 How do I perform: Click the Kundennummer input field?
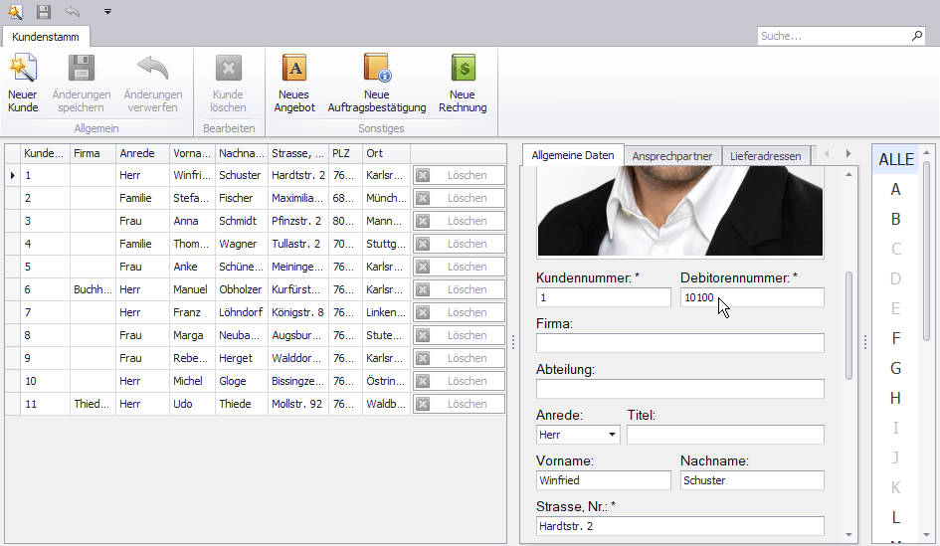point(603,297)
